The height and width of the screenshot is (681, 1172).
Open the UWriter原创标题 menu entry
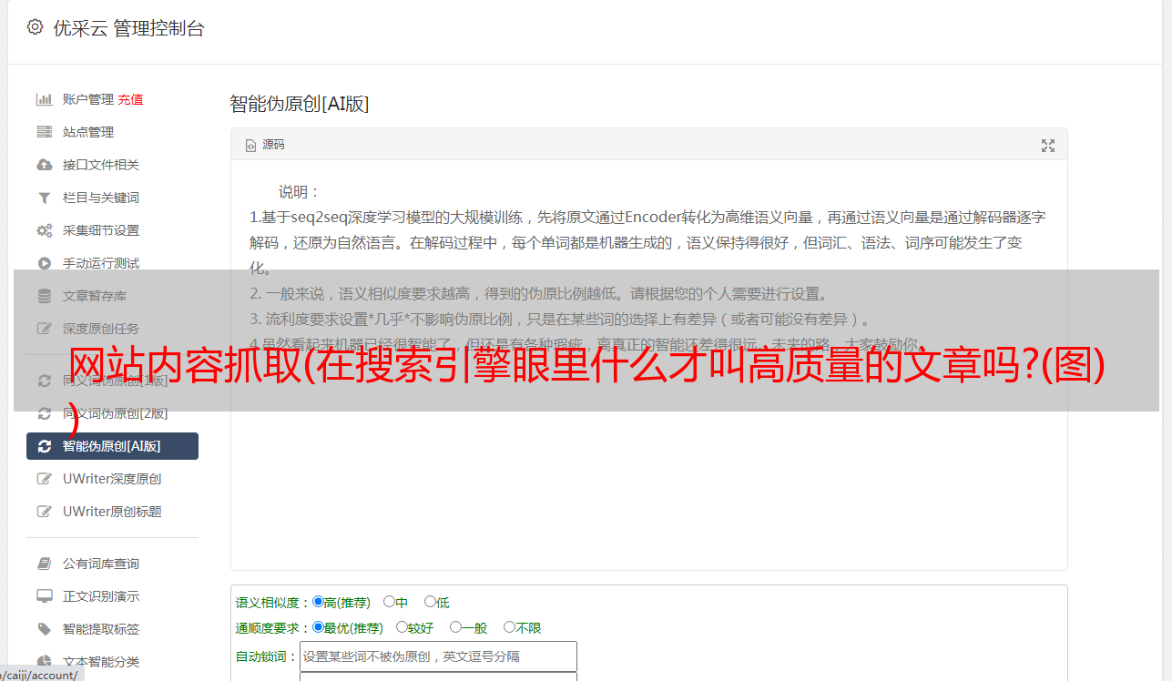click(x=112, y=512)
